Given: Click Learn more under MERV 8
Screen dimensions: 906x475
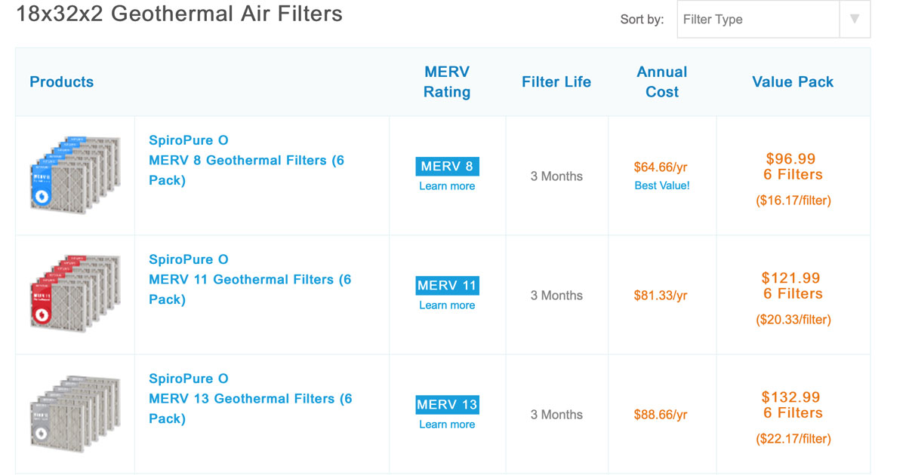Looking at the screenshot, I should pos(446,185).
